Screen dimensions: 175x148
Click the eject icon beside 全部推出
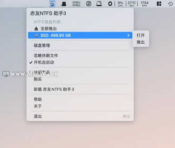tap(36, 29)
